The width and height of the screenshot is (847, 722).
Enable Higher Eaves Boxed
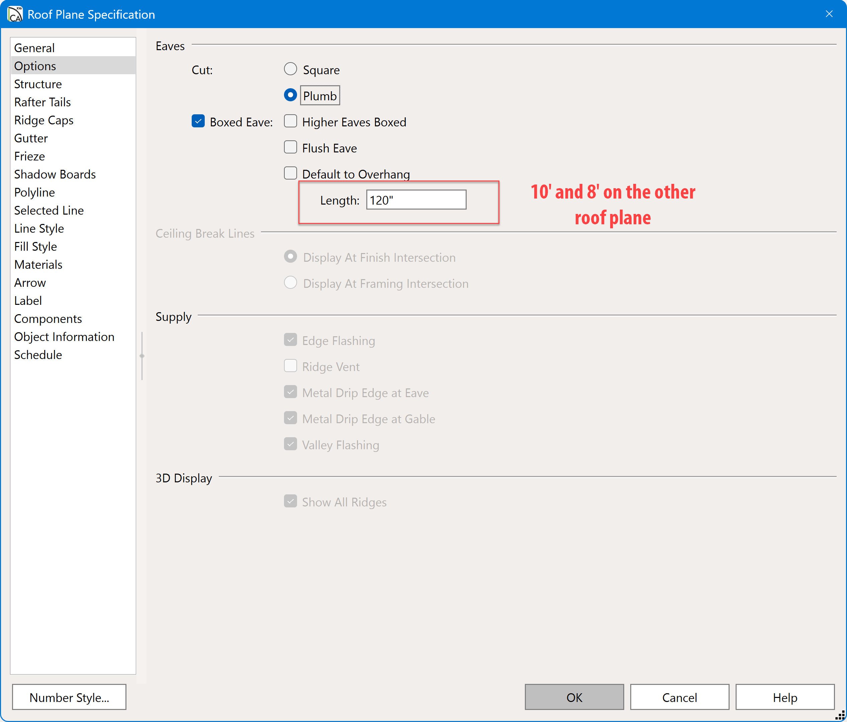[x=290, y=122]
